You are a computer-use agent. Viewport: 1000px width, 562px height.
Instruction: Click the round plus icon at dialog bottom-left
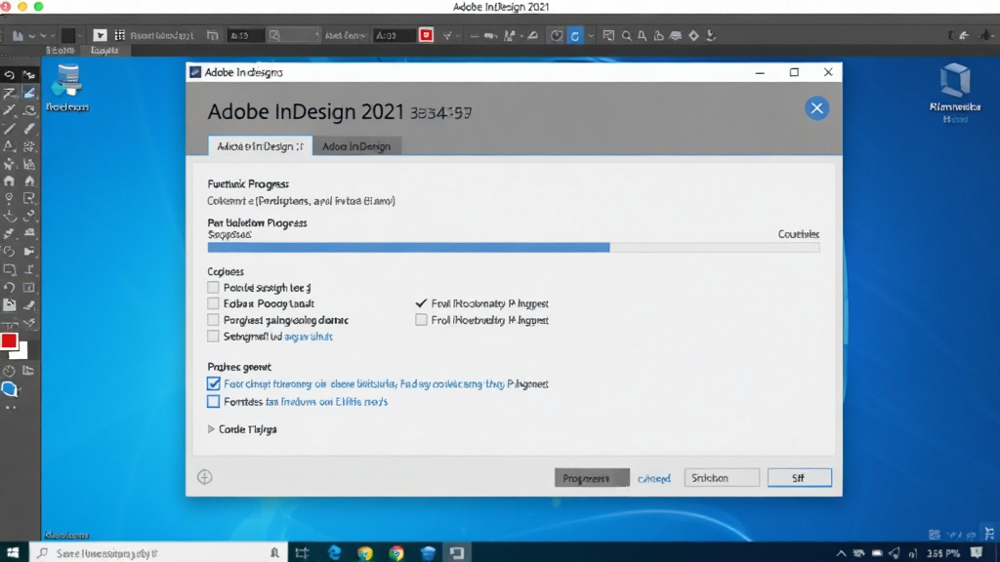pos(205,477)
